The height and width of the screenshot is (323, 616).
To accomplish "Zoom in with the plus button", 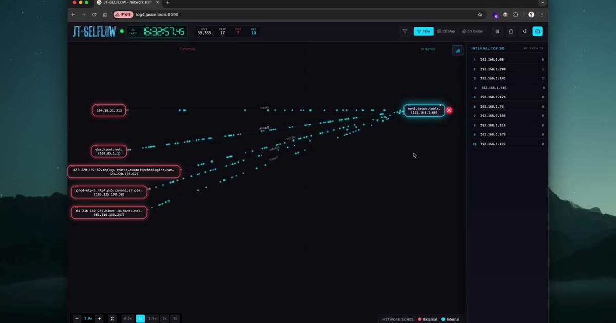I will (99, 318).
